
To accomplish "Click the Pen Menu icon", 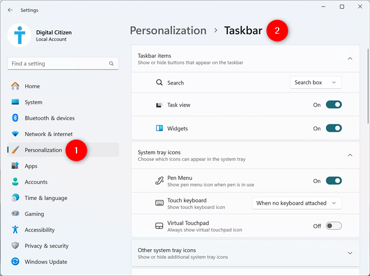I will pos(159,181).
